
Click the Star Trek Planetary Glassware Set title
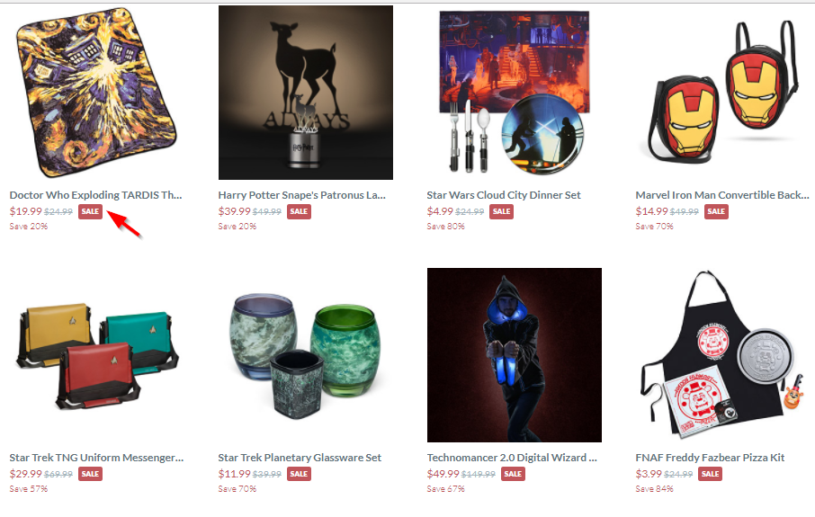[x=300, y=458]
